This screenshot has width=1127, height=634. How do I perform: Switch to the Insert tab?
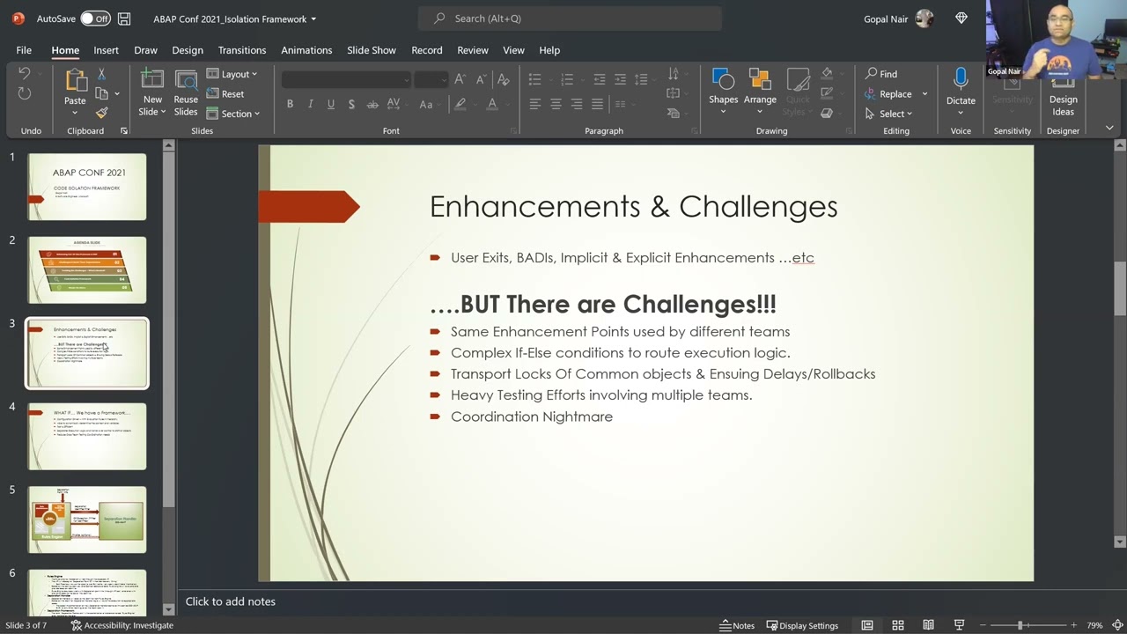click(x=106, y=50)
